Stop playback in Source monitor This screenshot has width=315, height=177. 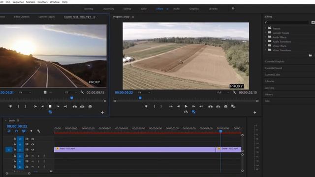tap(50, 106)
